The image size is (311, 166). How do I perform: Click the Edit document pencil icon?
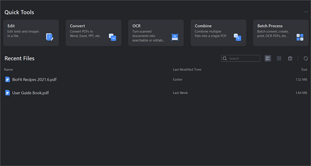pyautogui.click(x=50, y=37)
